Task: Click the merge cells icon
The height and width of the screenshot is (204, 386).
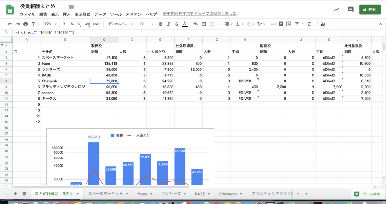Action: [212, 24]
